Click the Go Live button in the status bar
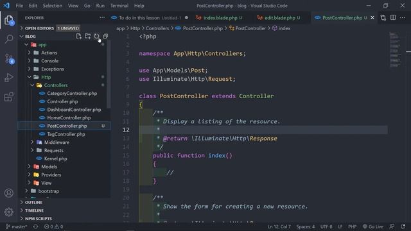The image size is (411, 231). pyautogui.click(x=372, y=227)
